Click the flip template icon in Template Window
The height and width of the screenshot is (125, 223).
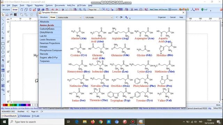point(121,17)
